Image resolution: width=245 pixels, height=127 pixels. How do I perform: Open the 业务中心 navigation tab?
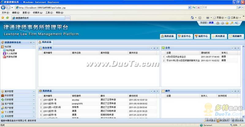pos(185,36)
